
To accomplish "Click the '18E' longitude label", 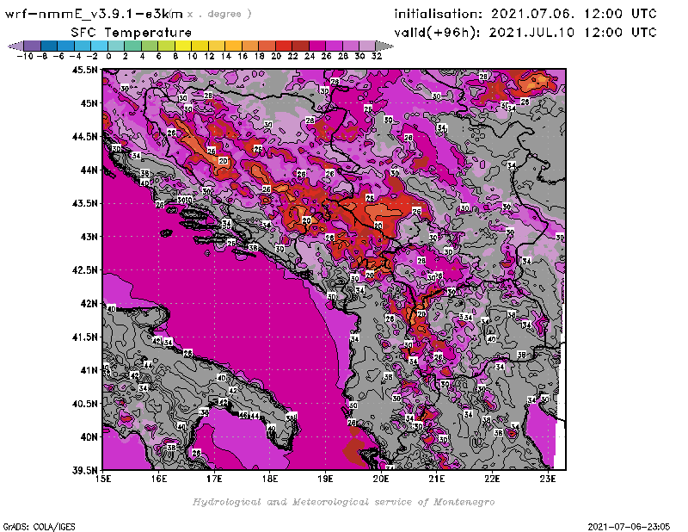I will tap(270, 479).
